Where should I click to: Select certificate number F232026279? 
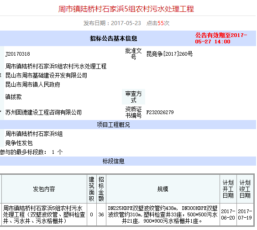click(160, 112)
